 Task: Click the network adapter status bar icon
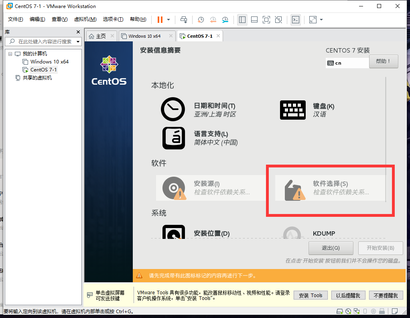tap(357, 311)
